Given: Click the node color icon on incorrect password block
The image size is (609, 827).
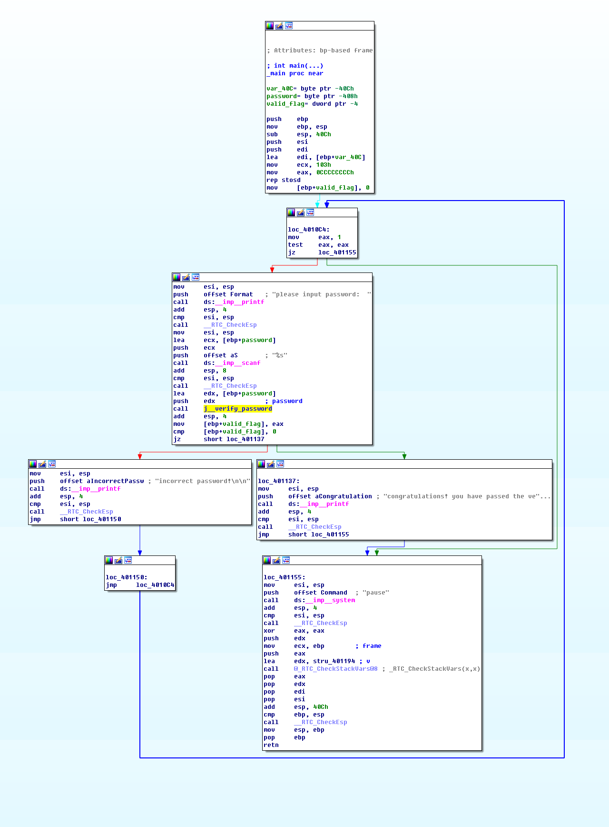Looking at the screenshot, I should [x=33, y=464].
